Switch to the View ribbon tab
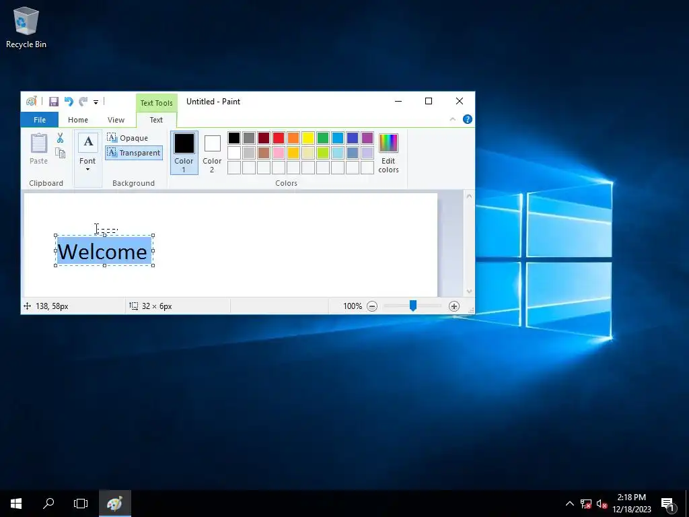The height and width of the screenshot is (517, 689). click(x=116, y=120)
